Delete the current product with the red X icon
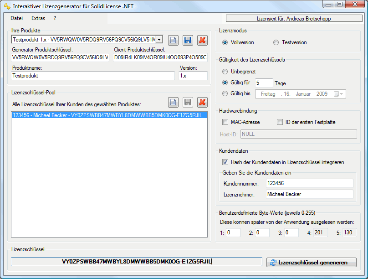The image size is (368, 279). [202, 40]
